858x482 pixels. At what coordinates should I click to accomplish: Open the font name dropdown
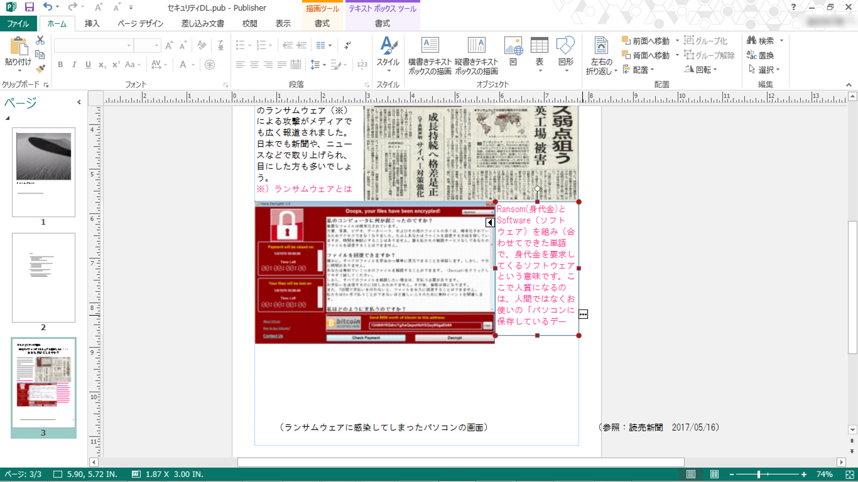click(x=129, y=46)
